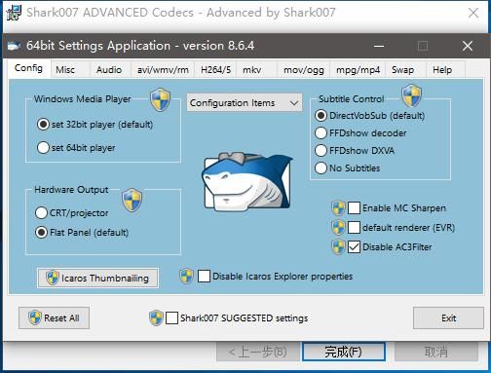Click the shield icon beside Subtitle Control
Viewport: 491px width, 373px height.
tap(411, 95)
